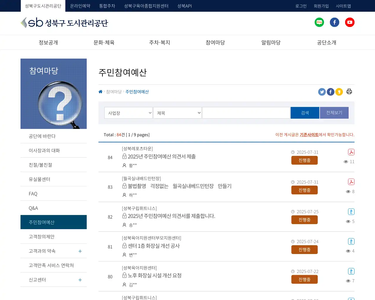Open the Naver blog icon in header
The width and height of the screenshot is (375, 300).
coord(319,22)
